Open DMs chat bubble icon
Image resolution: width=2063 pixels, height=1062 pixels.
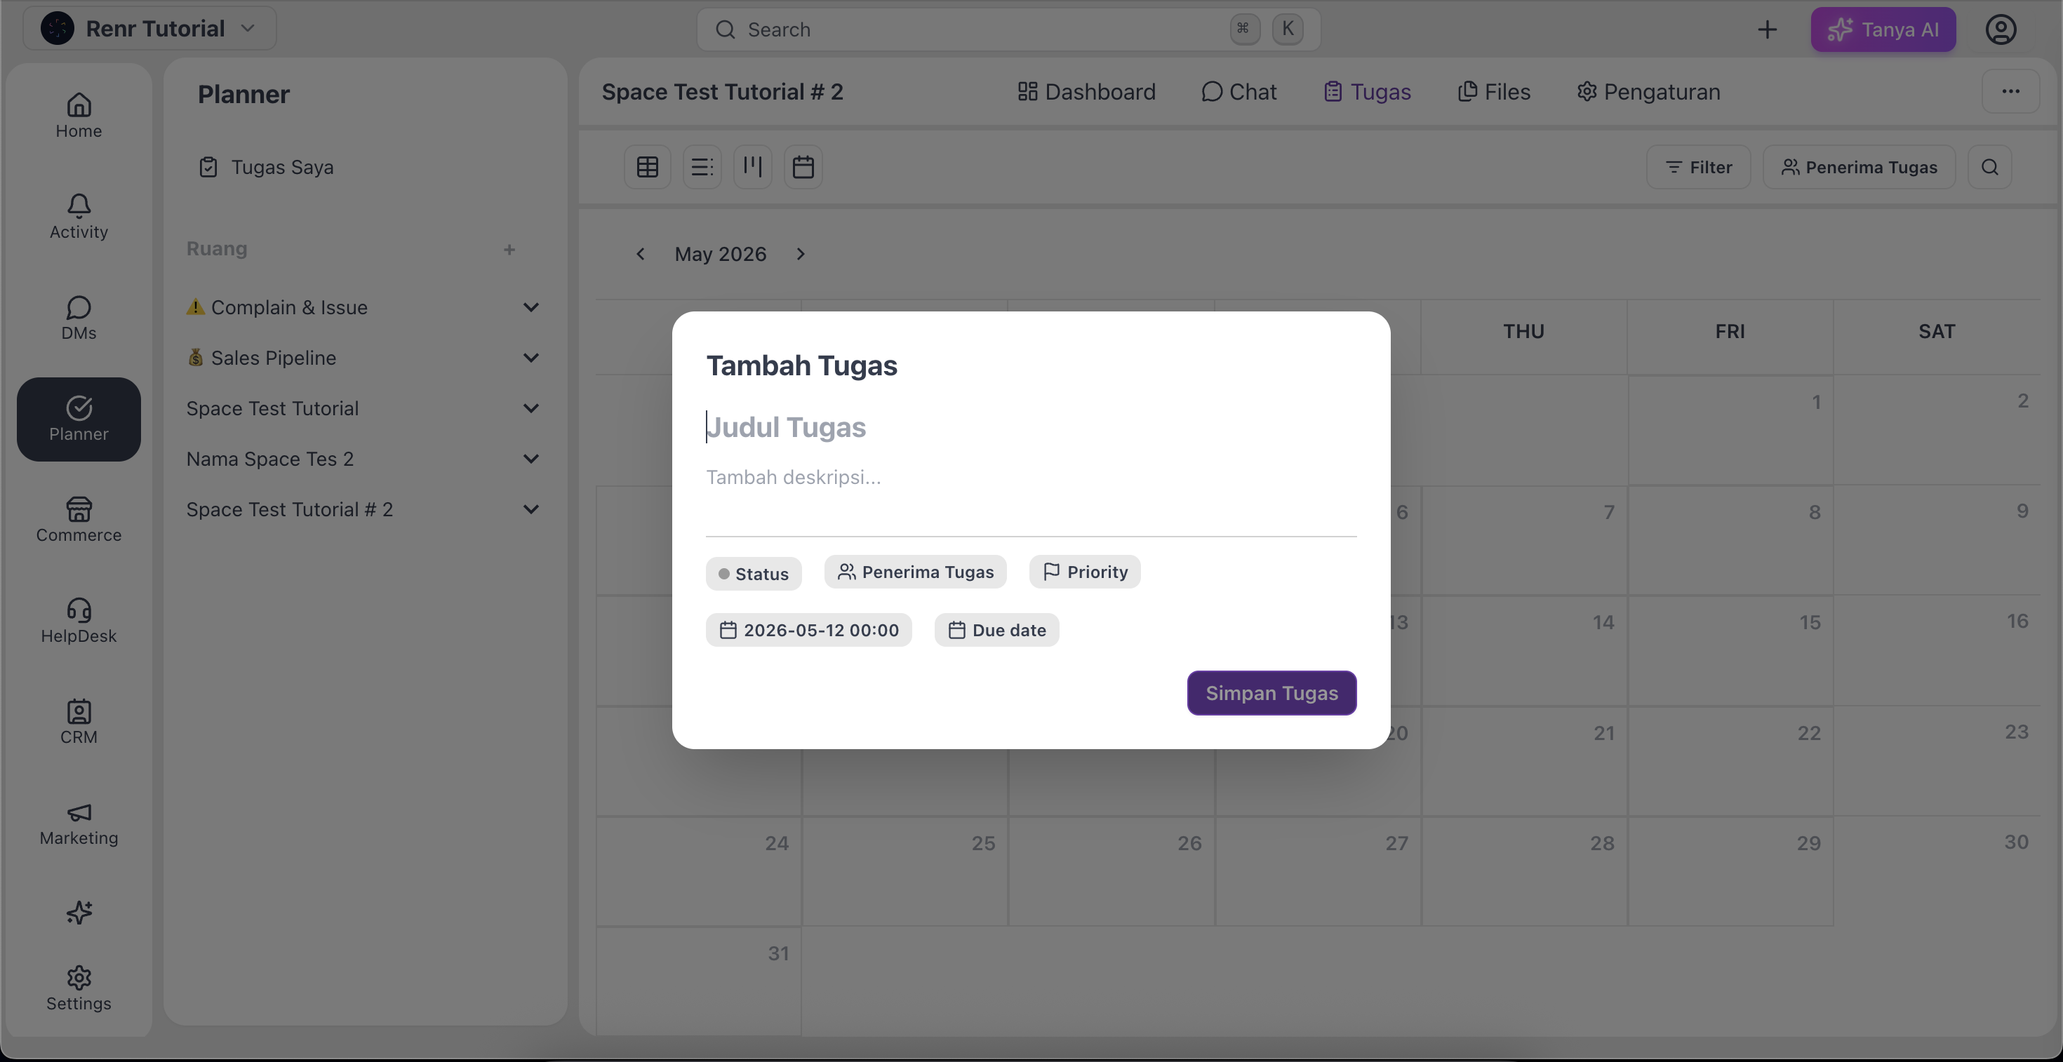pyautogui.click(x=79, y=318)
